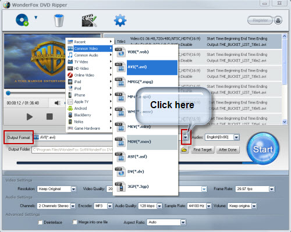The width and height of the screenshot is (291, 232).
Task: Click the big blue Start button
Action: [263, 149]
